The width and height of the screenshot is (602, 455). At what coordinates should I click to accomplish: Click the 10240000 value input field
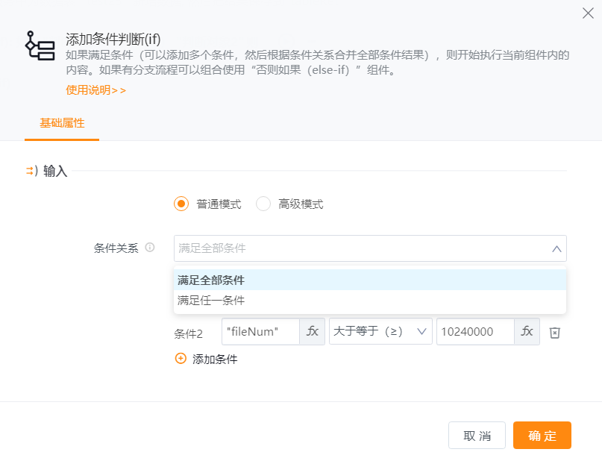[474, 332]
